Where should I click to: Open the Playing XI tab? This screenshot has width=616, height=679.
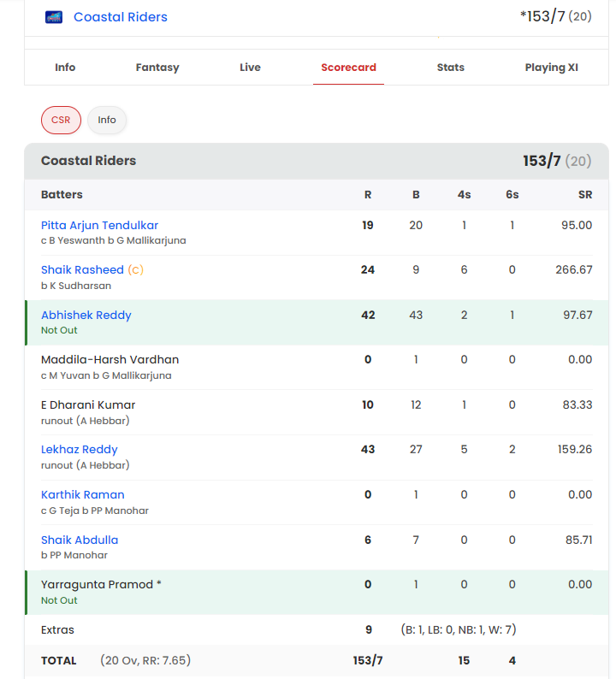pyautogui.click(x=552, y=68)
